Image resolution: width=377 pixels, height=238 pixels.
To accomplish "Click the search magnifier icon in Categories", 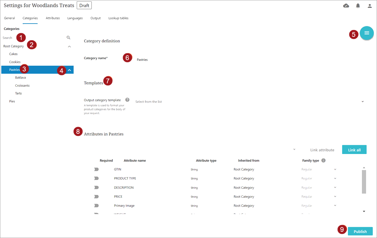I will tap(68, 38).
